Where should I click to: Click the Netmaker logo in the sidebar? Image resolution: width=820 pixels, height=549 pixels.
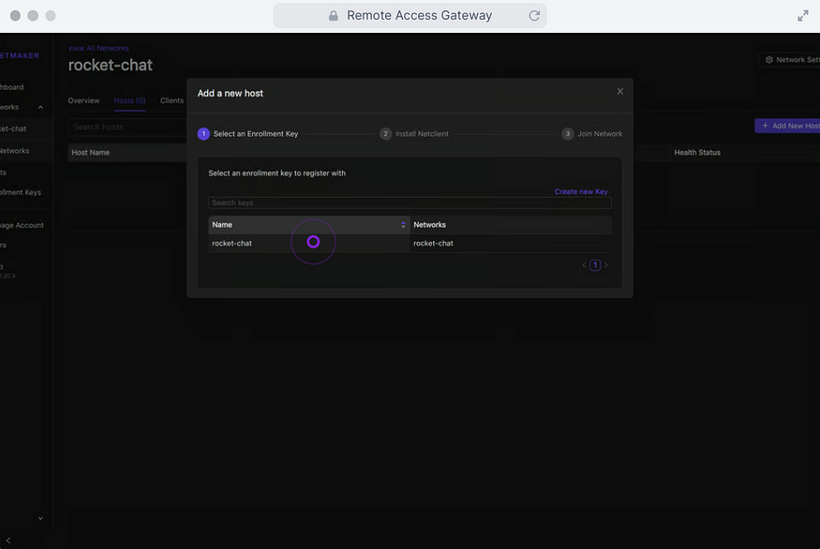tap(21, 55)
